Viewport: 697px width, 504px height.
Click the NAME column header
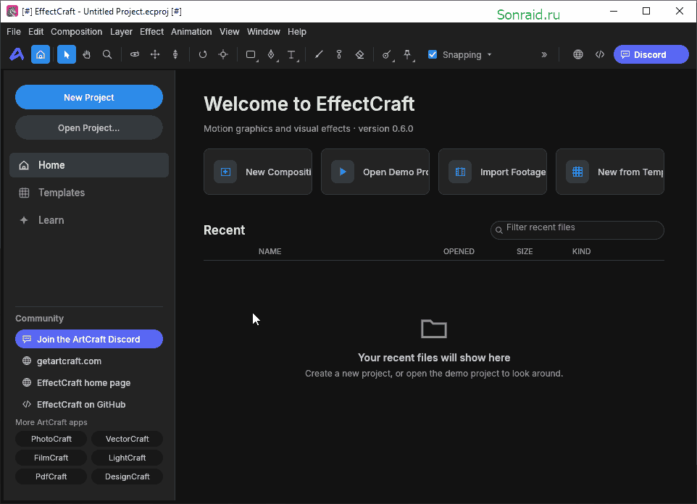(x=270, y=251)
